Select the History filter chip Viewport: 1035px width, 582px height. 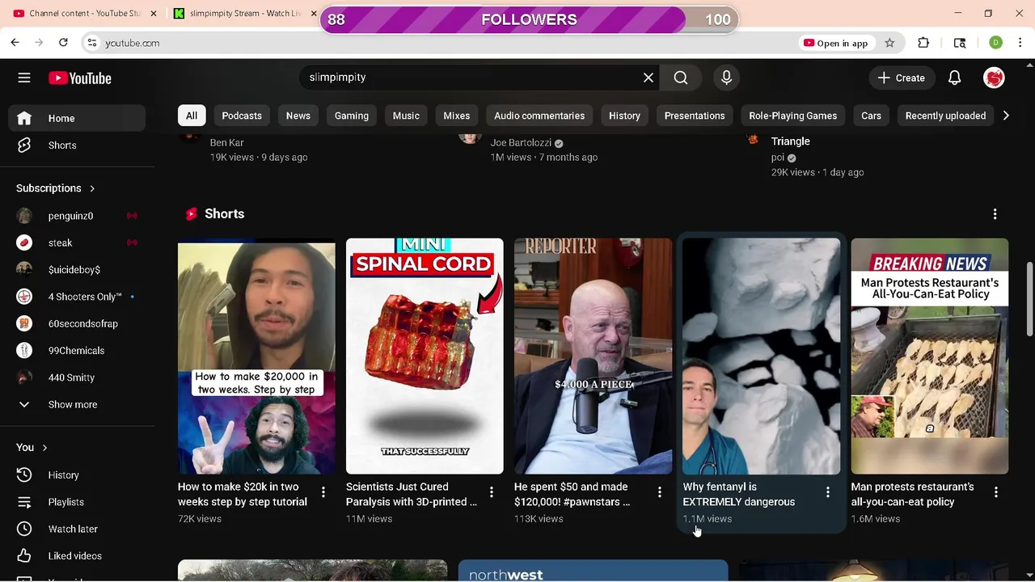coord(624,116)
